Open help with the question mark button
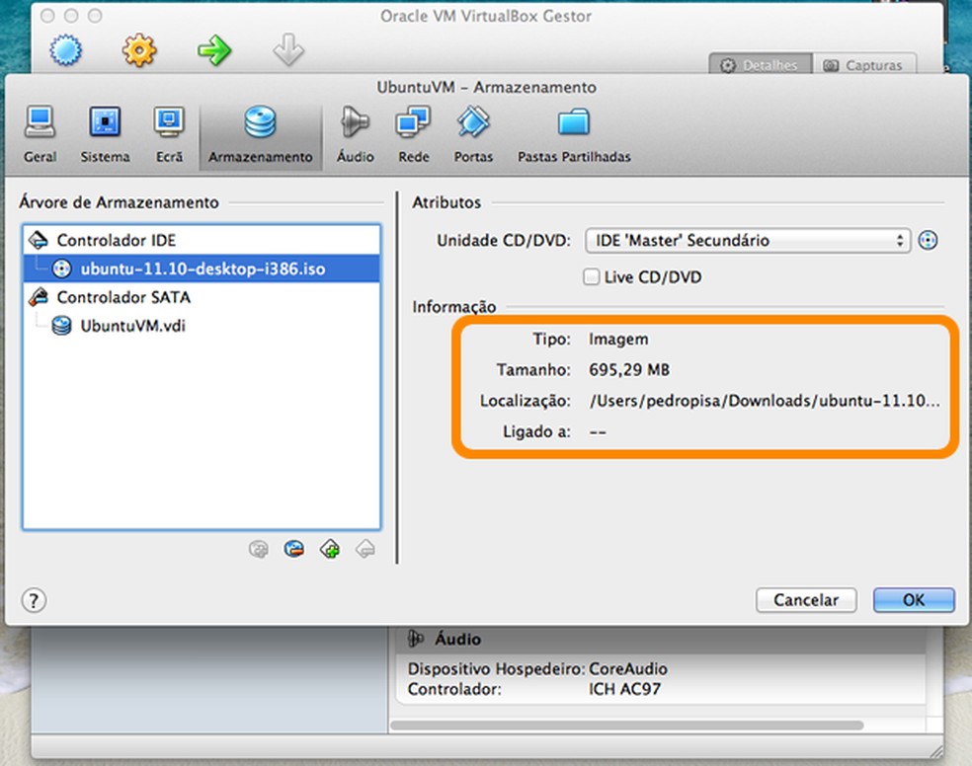Viewport: 972px width, 766px height. coord(35,600)
